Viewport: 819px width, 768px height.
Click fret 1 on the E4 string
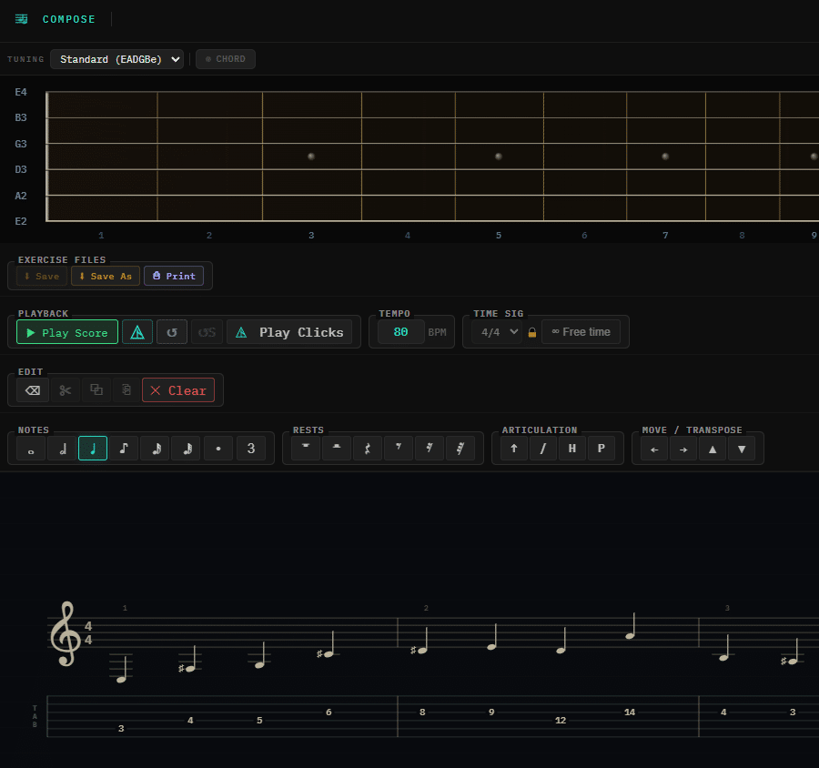point(101,93)
